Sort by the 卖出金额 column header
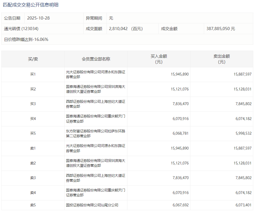254x212 pixels. tap(221, 59)
